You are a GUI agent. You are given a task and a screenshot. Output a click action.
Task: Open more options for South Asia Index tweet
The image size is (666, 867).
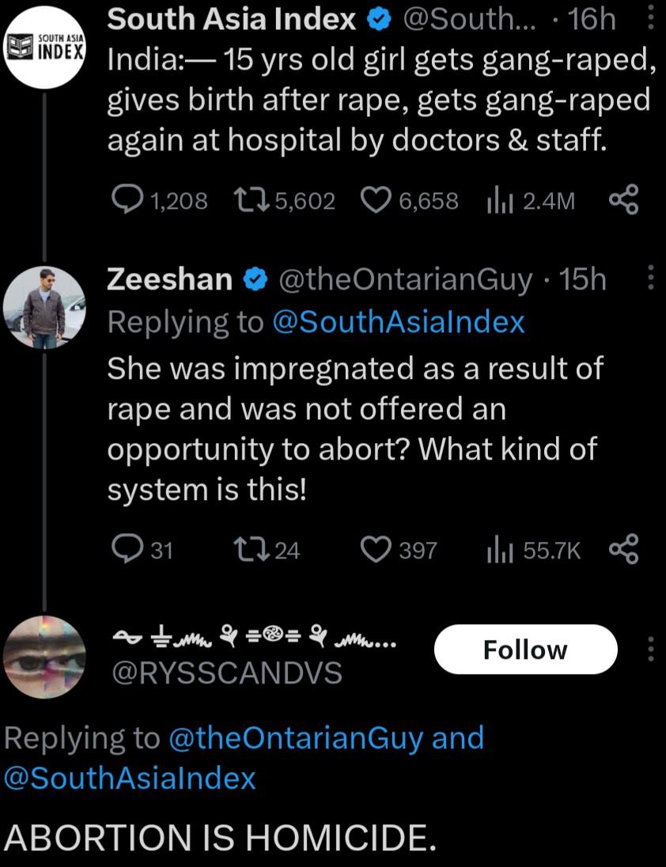651,19
